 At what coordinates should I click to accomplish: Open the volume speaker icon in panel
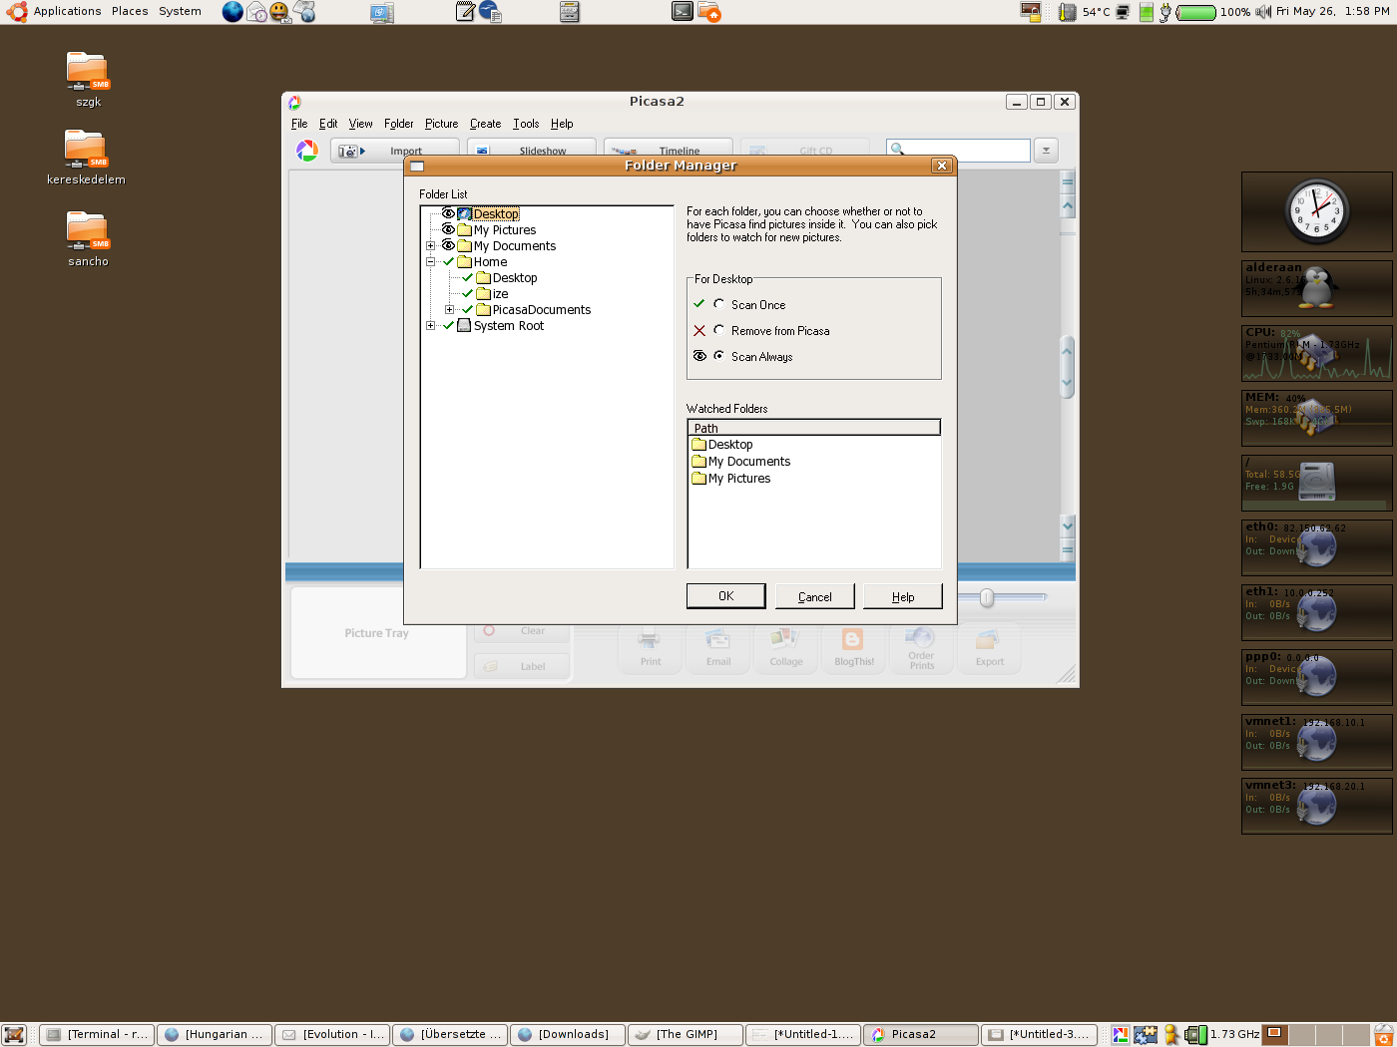click(x=1263, y=12)
